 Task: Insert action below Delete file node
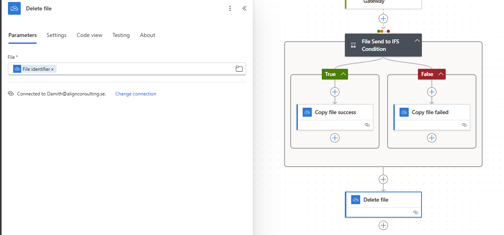click(383, 225)
